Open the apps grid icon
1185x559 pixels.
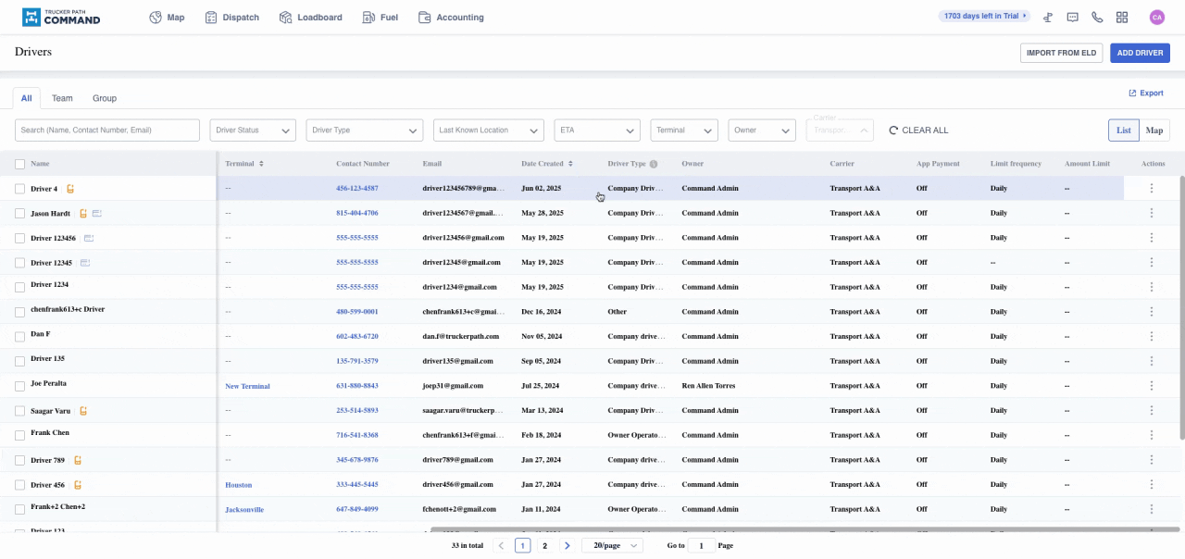(1122, 17)
